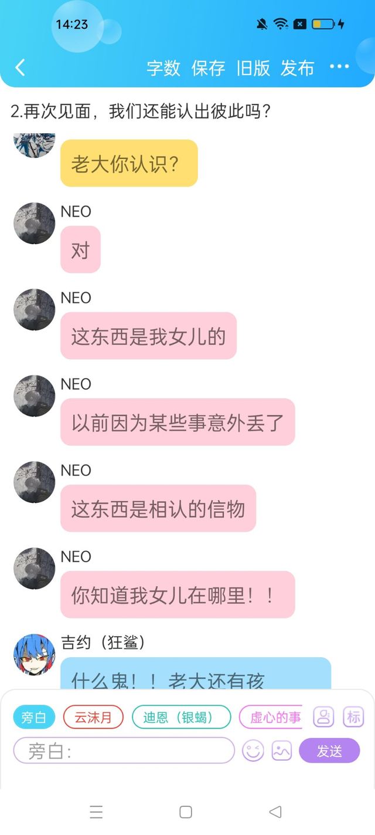
Task: Select the 旁白 narrator role chip
Action: coord(34,717)
